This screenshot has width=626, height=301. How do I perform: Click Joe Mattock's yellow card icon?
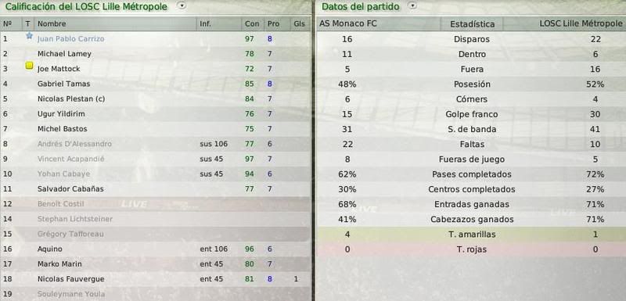pos(29,66)
